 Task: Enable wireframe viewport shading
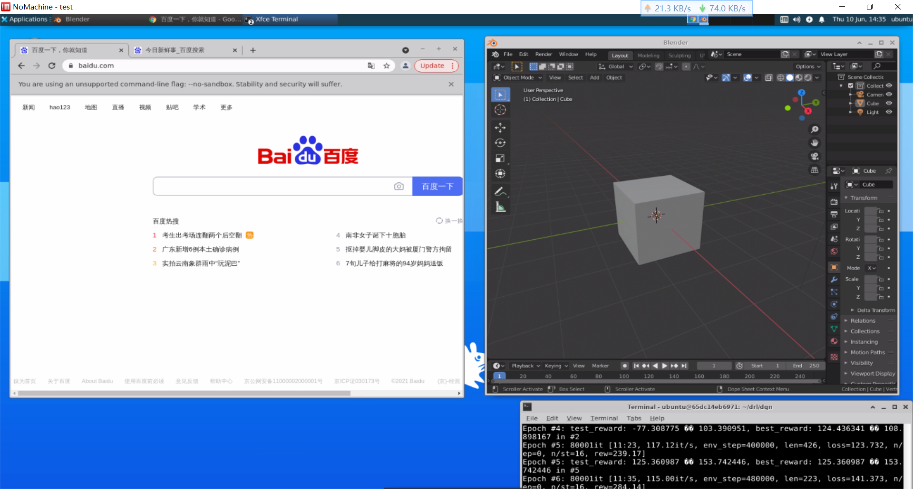(781, 78)
